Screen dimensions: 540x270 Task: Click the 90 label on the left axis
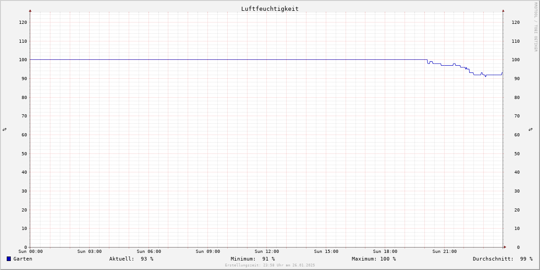(24, 79)
